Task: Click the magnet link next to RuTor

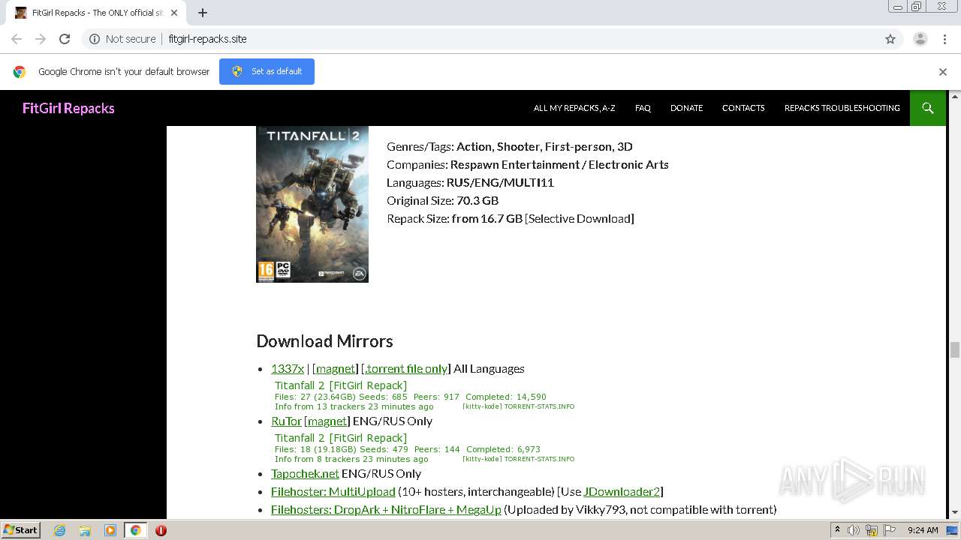Action: tap(327, 421)
